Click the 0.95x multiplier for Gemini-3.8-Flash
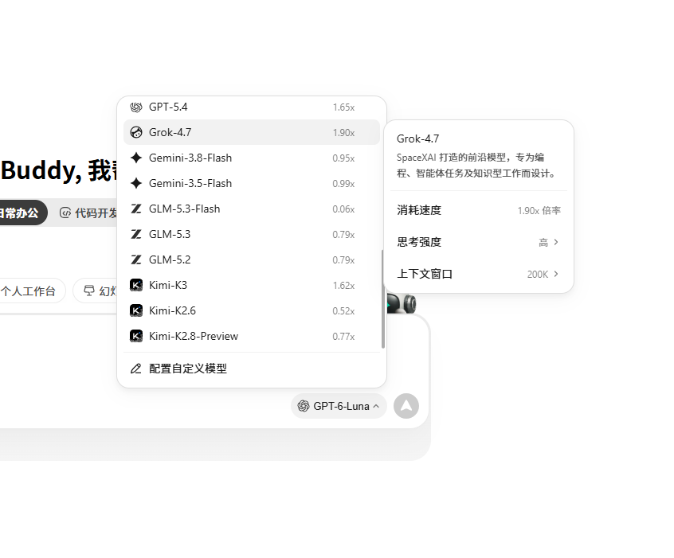The width and height of the screenshot is (674, 558). 343,158
